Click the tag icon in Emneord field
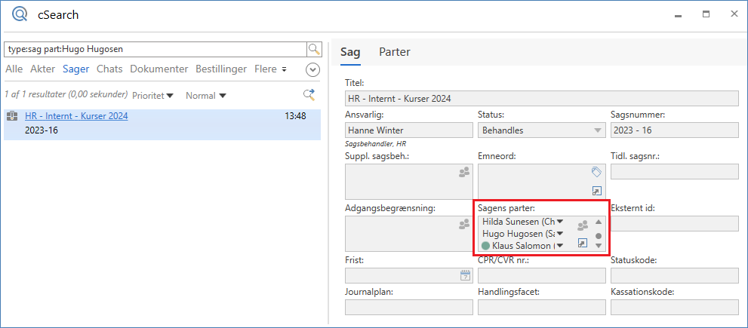Viewport: 748px width, 328px height. point(596,172)
